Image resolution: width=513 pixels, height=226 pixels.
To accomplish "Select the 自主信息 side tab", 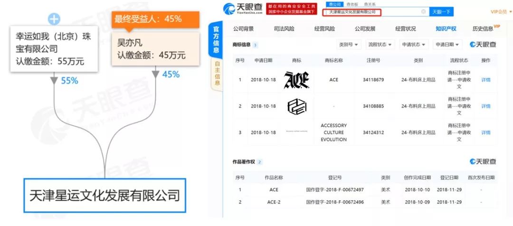I will tap(217, 75).
